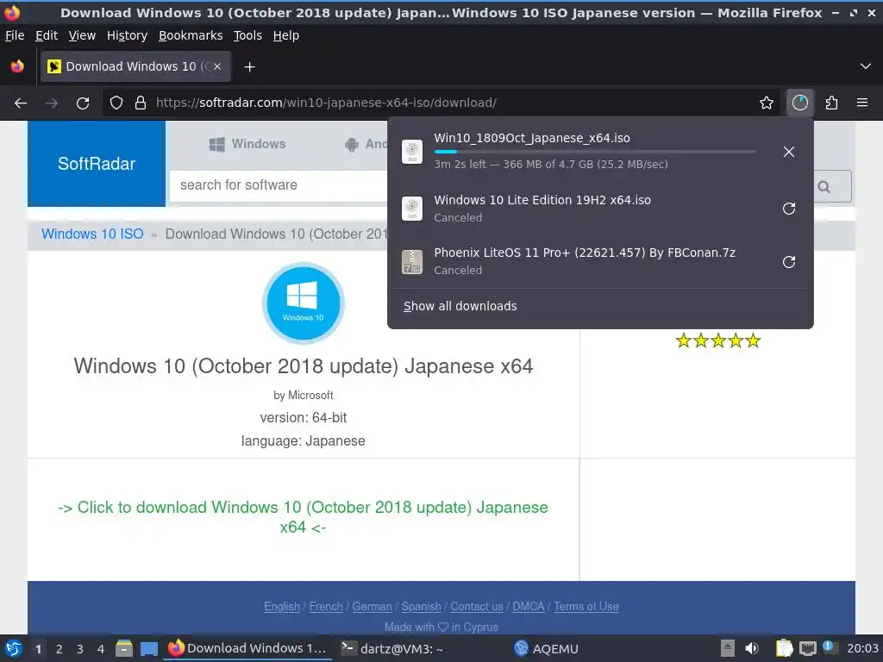Click the ISO download progress bar

pos(595,152)
